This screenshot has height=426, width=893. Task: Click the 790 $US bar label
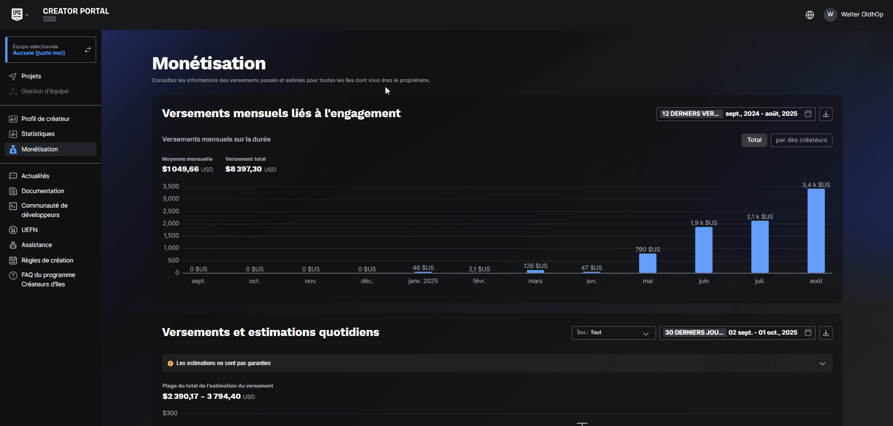pos(648,250)
